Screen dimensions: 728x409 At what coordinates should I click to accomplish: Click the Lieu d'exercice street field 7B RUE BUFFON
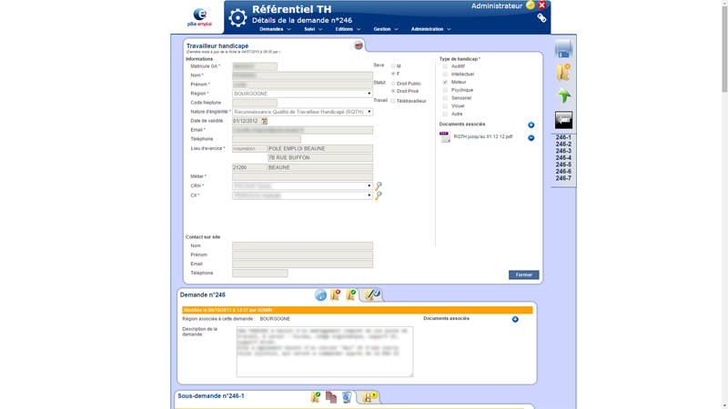320,158
